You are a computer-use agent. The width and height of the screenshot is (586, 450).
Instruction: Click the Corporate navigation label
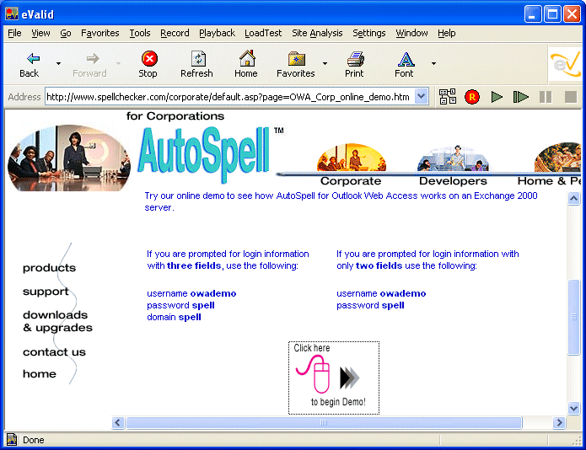[x=351, y=180]
